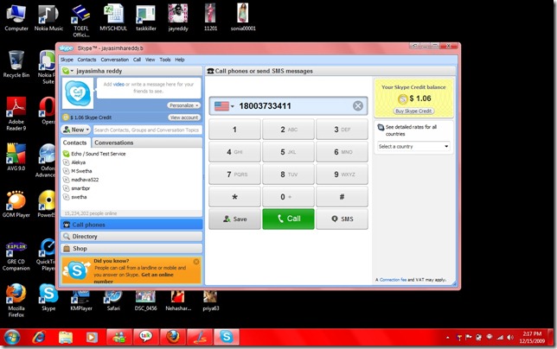Click the View account button
Viewport: 557px width, 349px height.
coord(184,117)
